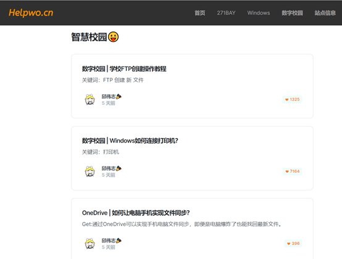
Task: Click author avatar on the OneDrive article card
Action: click(x=90, y=244)
